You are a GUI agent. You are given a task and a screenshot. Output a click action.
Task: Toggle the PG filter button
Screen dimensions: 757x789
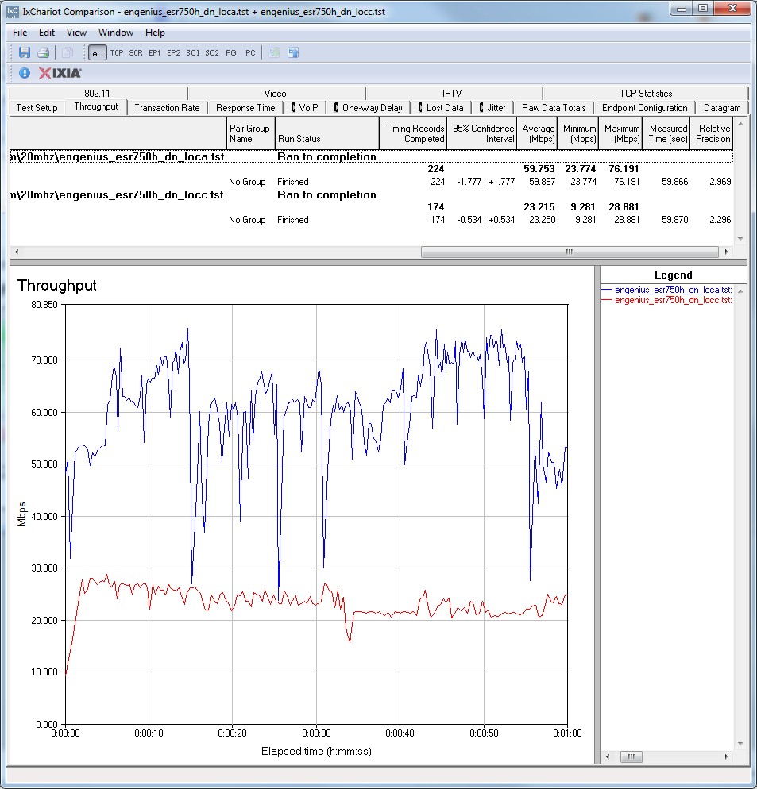click(x=231, y=53)
